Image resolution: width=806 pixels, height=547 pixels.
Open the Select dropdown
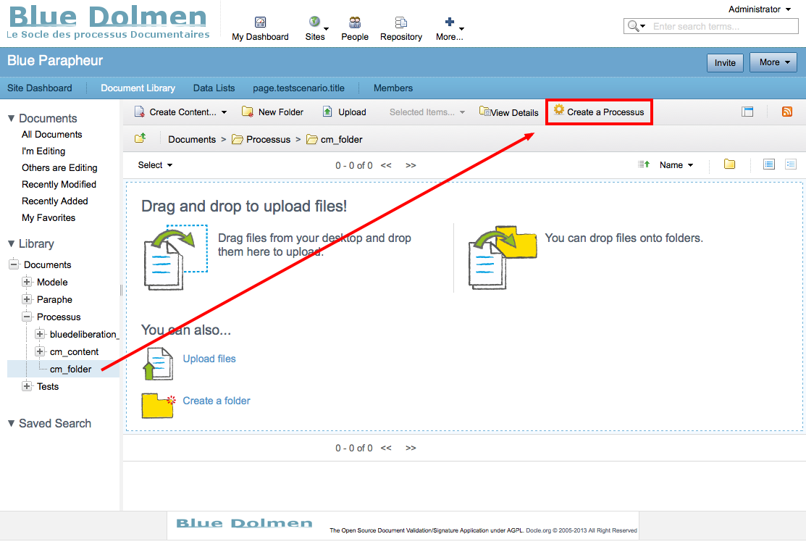click(155, 165)
